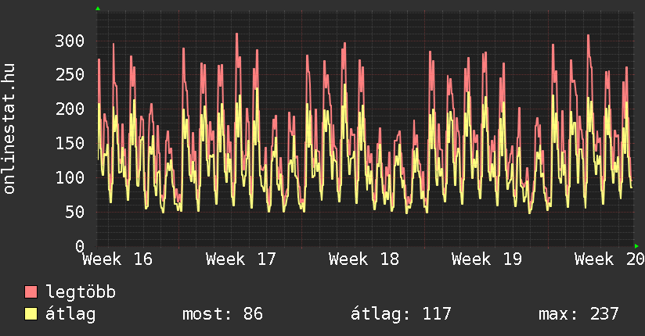Click the 300 y-axis value
Viewport: 645px width, 336px height.
coord(70,41)
